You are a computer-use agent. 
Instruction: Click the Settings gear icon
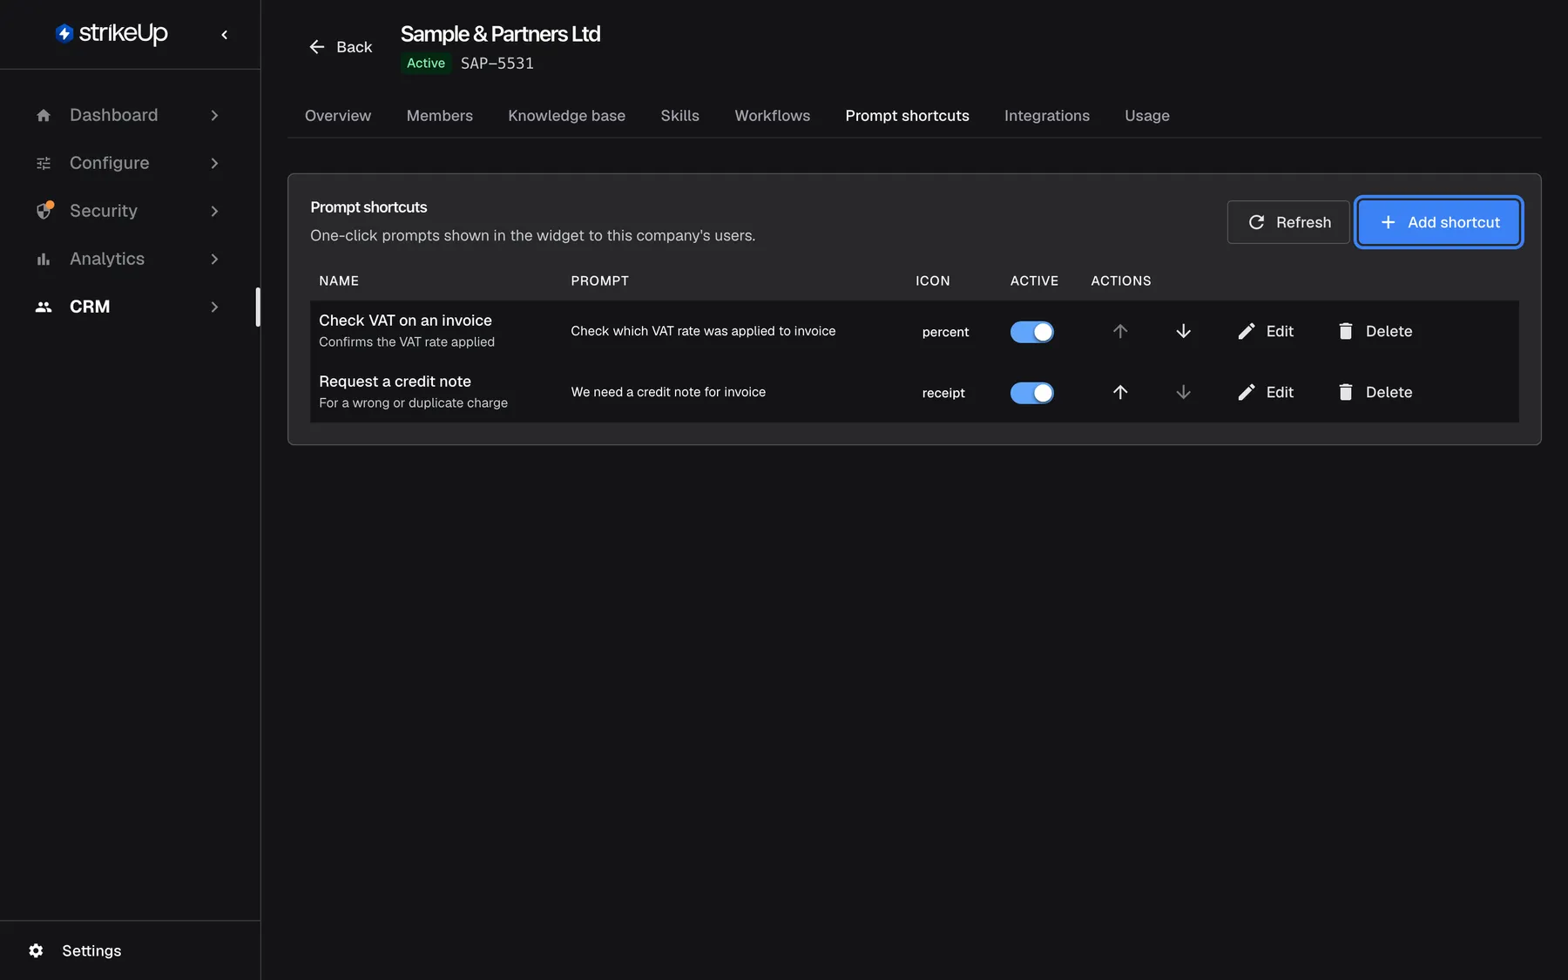(x=36, y=950)
